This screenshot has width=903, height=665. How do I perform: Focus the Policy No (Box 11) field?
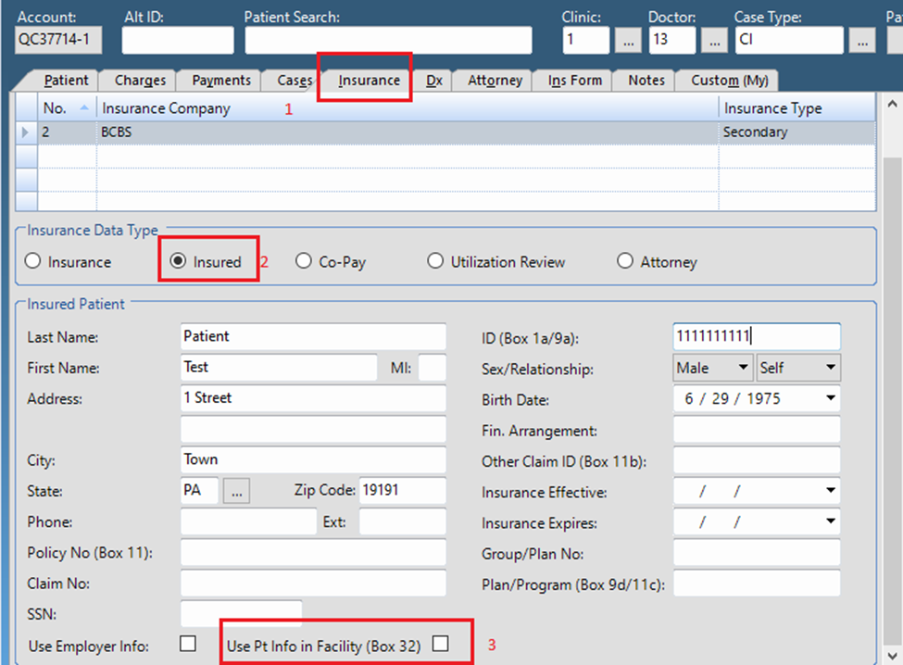coord(313,552)
